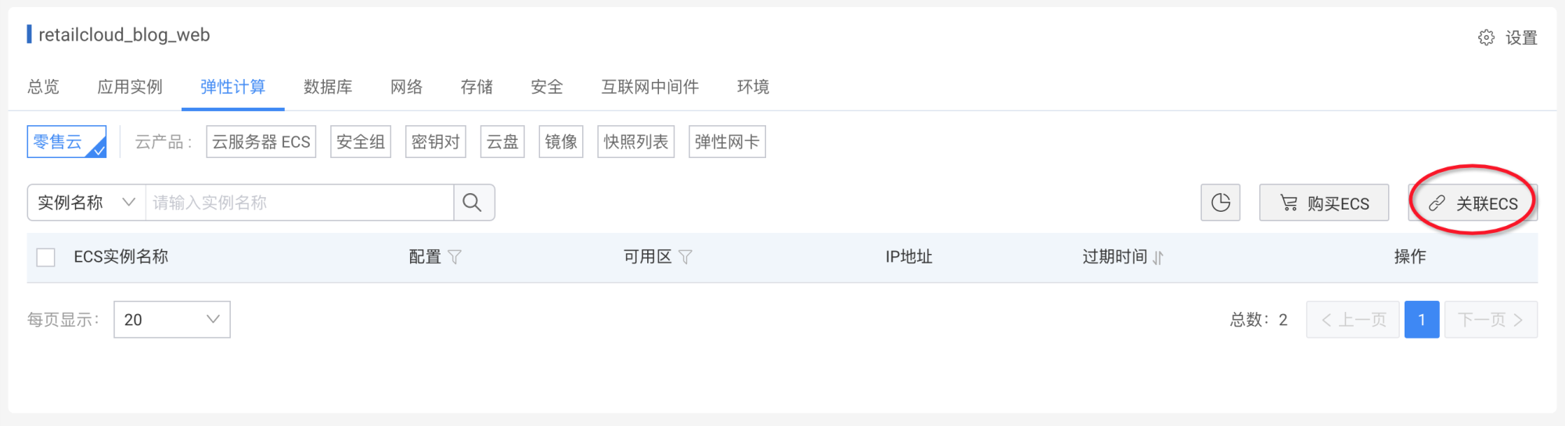Viewport: 1565px width, 426px height.
Task: Click the instance name search input field
Action: (x=300, y=202)
